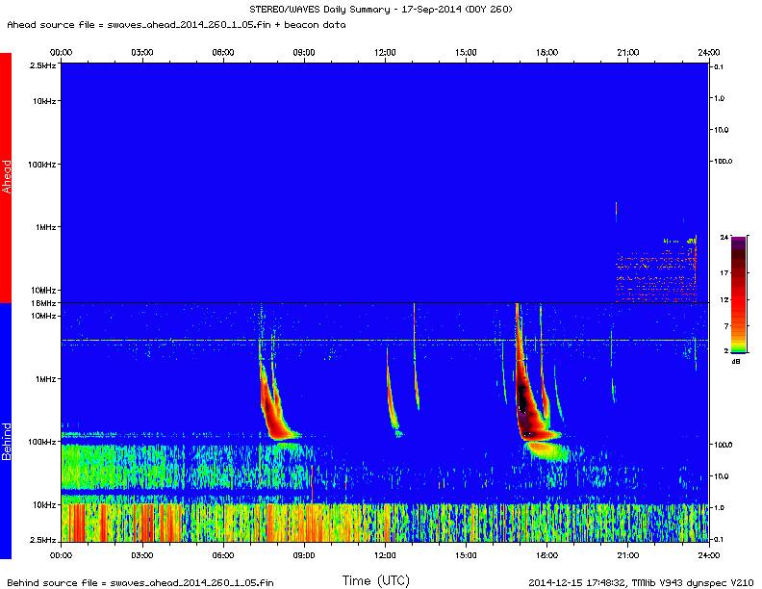Click 15:00 on the top time axis
Screen dimensions: 762x589
click(466, 53)
